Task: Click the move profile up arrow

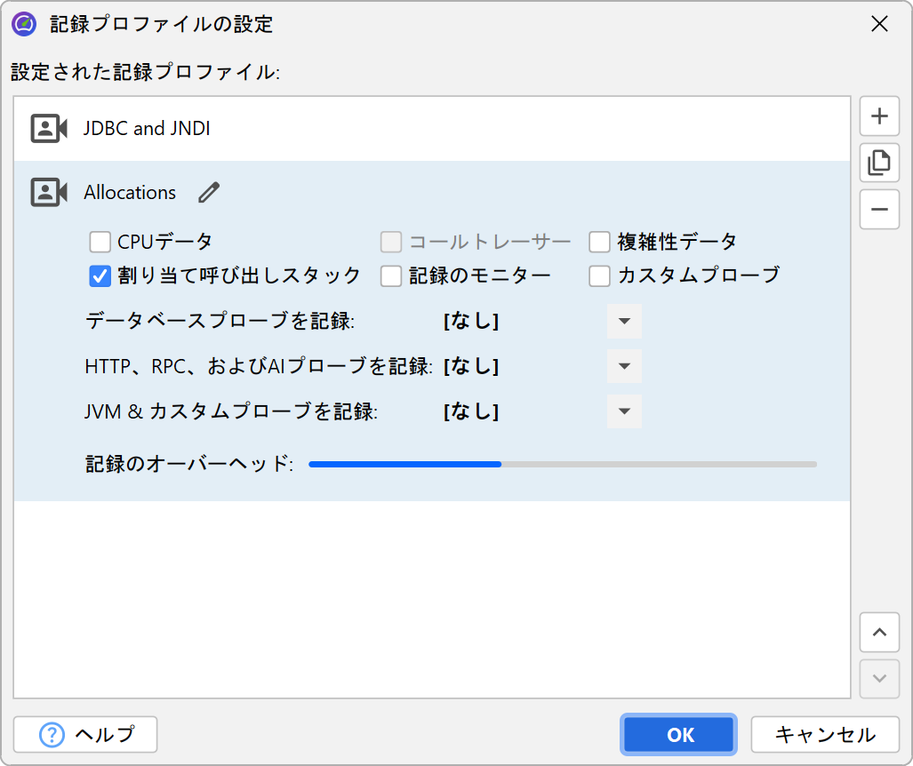Action: tap(879, 633)
